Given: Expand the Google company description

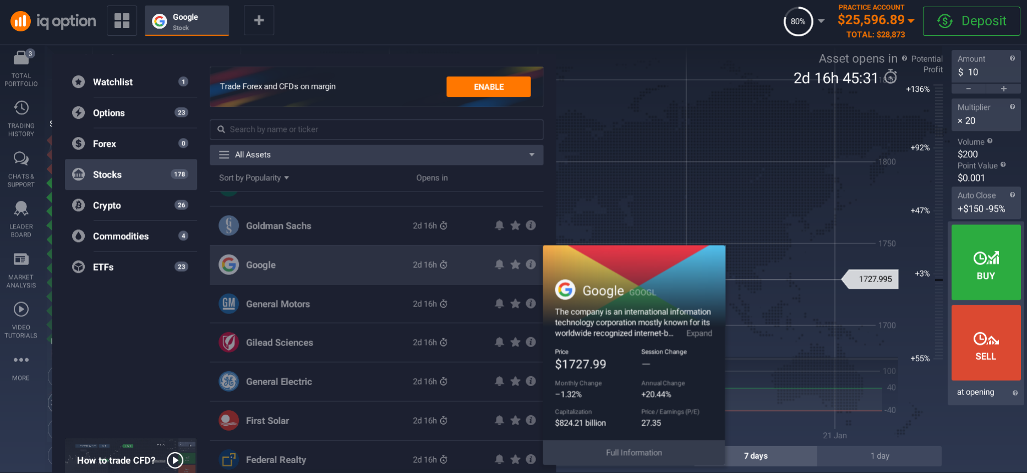Looking at the screenshot, I should (699, 333).
